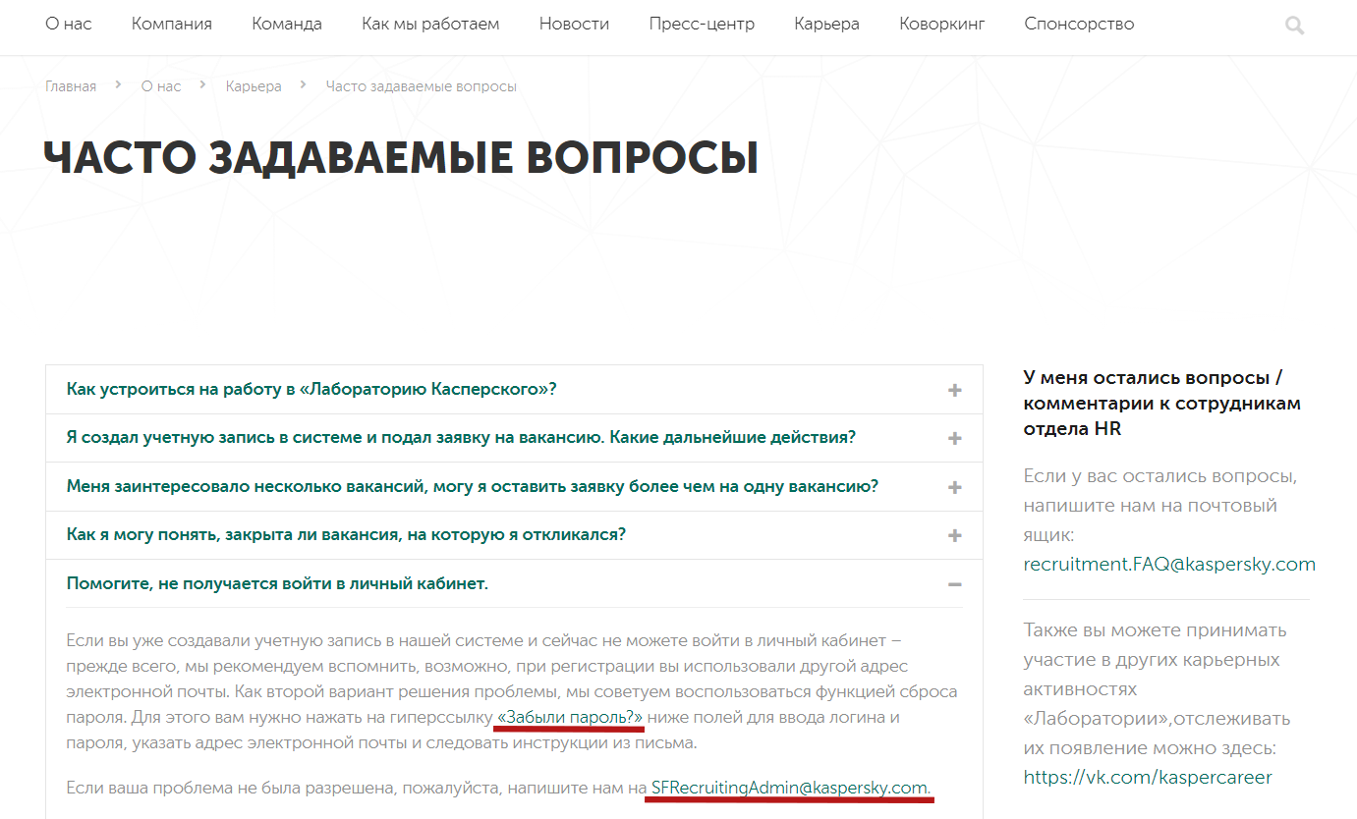Open the «Новости» menu item

[574, 24]
